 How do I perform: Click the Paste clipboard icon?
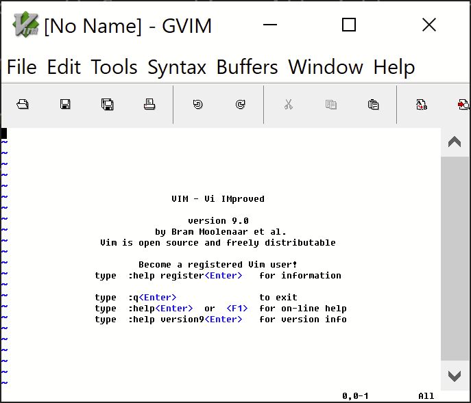373,105
